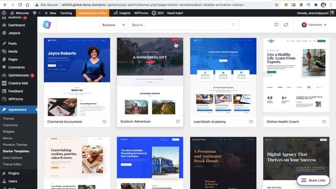Open Premium Themes submenu item
The image size is (336, 189).
pyautogui.click(x=15, y=145)
